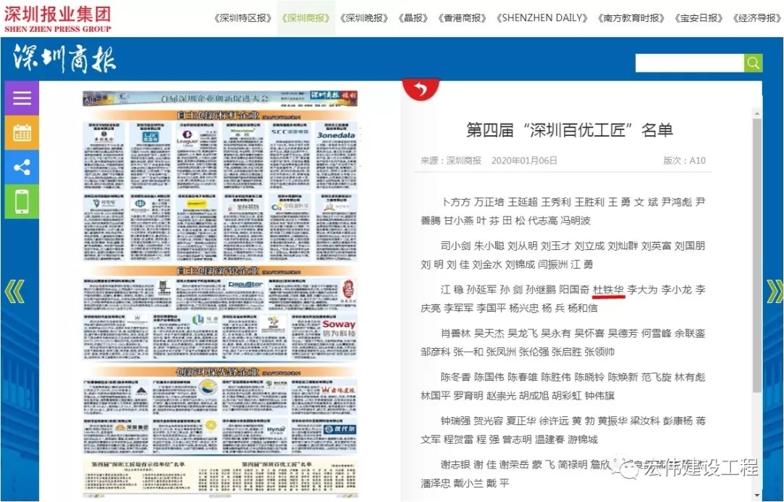Click the 自主创新标杆企业 section on page

click(x=220, y=115)
